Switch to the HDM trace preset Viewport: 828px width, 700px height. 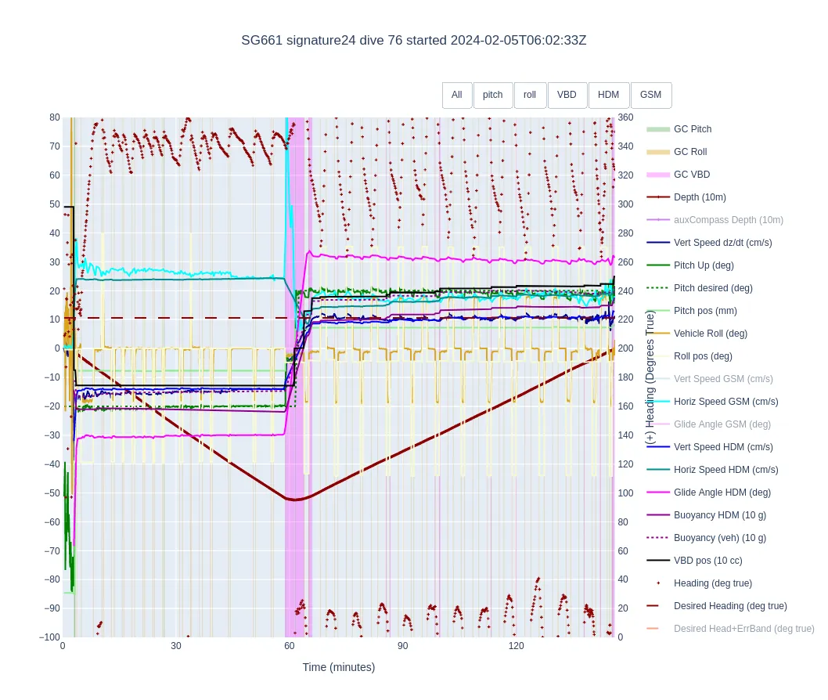[x=608, y=95]
